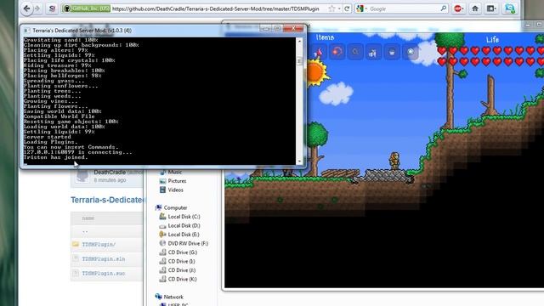Select CD Drive (I:) in Explorer
This screenshot has height=306, width=544.
pyautogui.click(x=181, y=261)
